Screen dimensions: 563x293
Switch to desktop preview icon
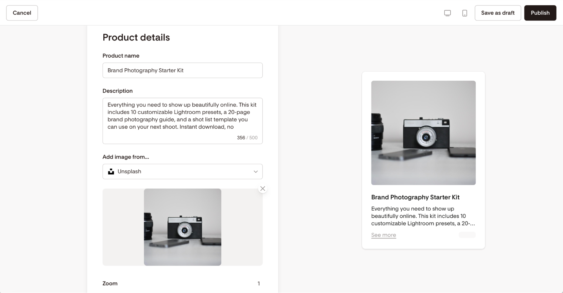447,13
